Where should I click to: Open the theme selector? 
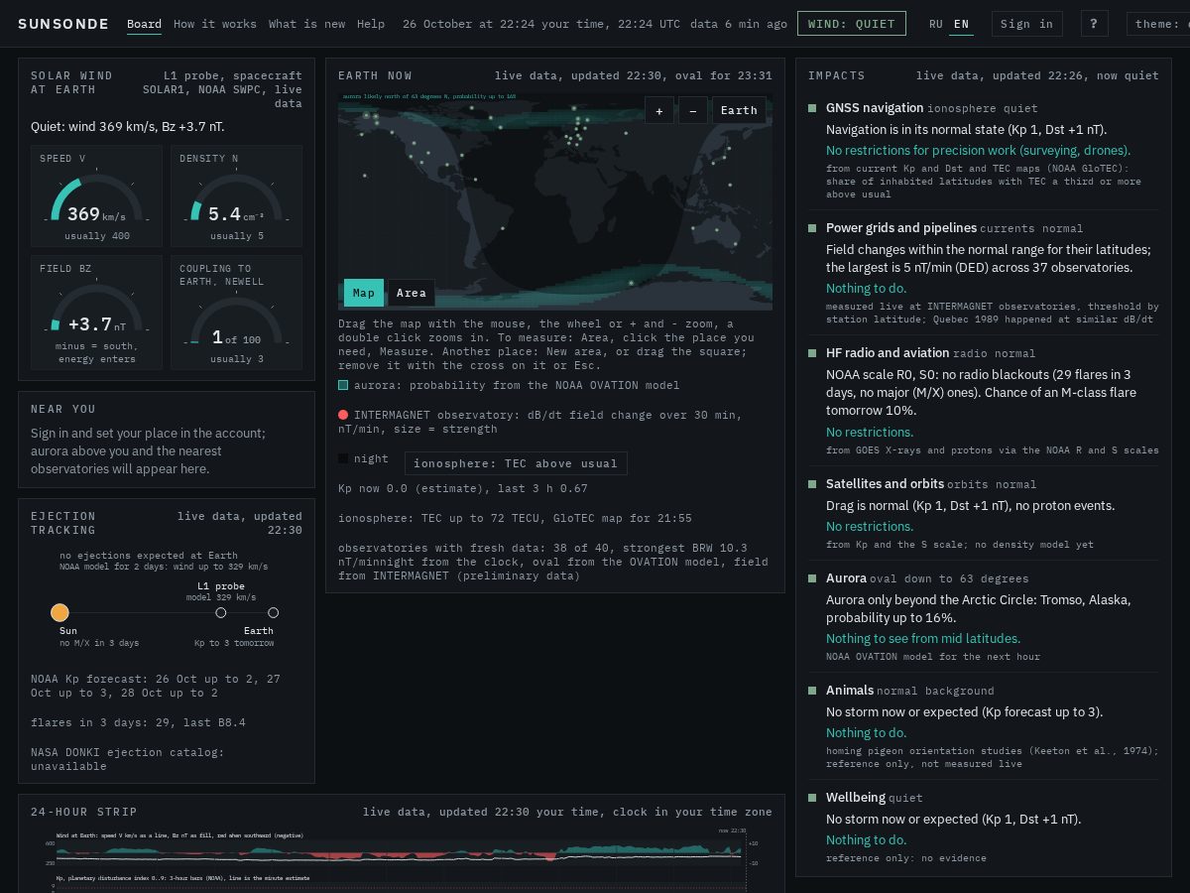[1158, 24]
